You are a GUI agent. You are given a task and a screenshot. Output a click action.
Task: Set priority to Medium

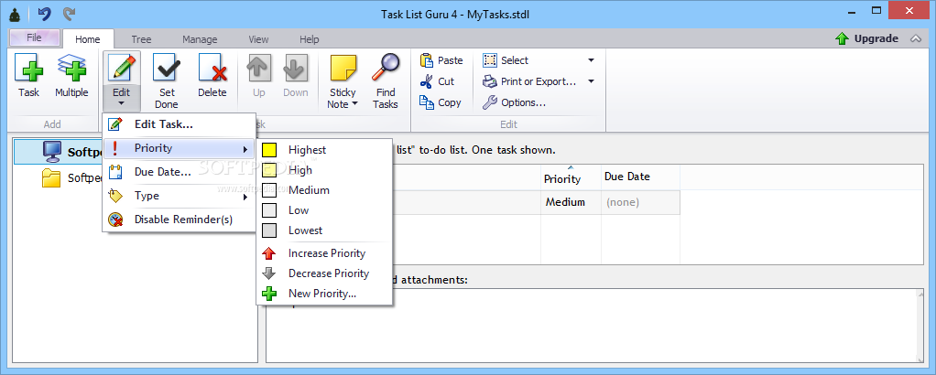click(324, 190)
